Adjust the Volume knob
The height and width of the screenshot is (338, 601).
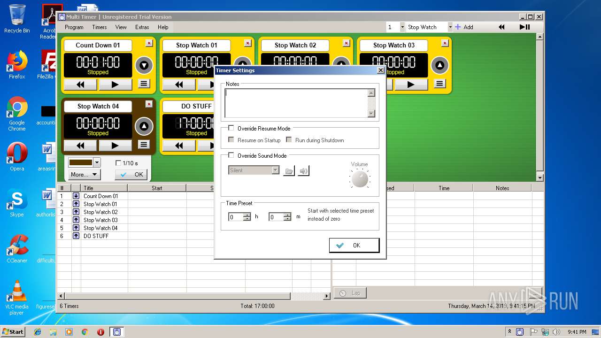click(x=360, y=179)
